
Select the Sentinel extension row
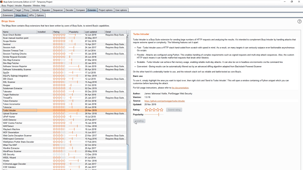[x=64, y=44]
